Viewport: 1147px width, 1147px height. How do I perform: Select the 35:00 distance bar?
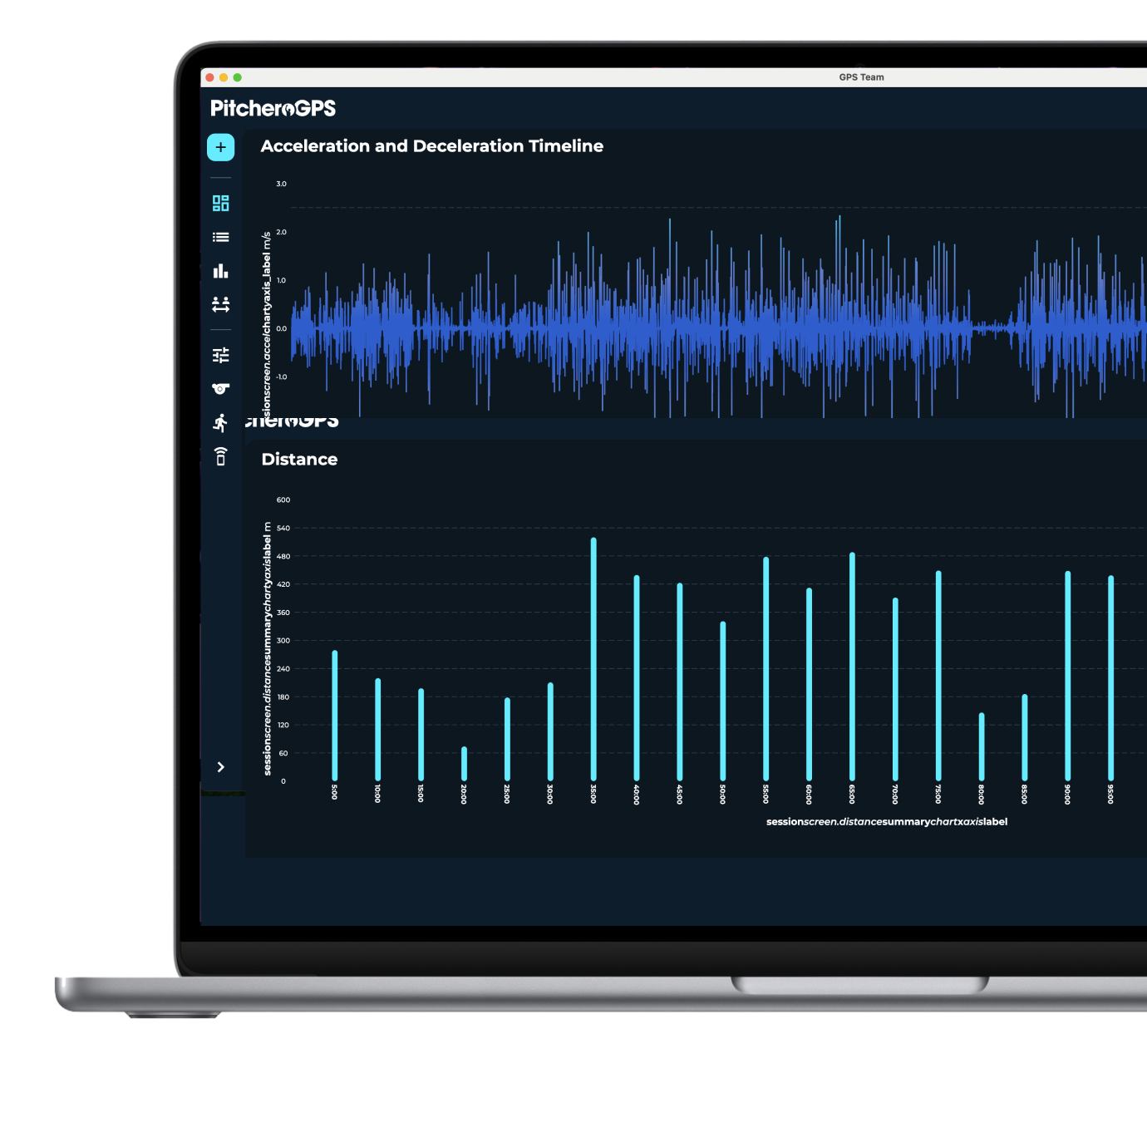tap(593, 659)
